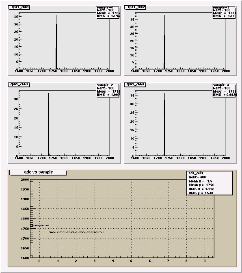The width and height of the screenshot is (242, 273).
Task: Click x-axis label 1900 in cpa1_chn2 plot
Action: coord(203,71)
